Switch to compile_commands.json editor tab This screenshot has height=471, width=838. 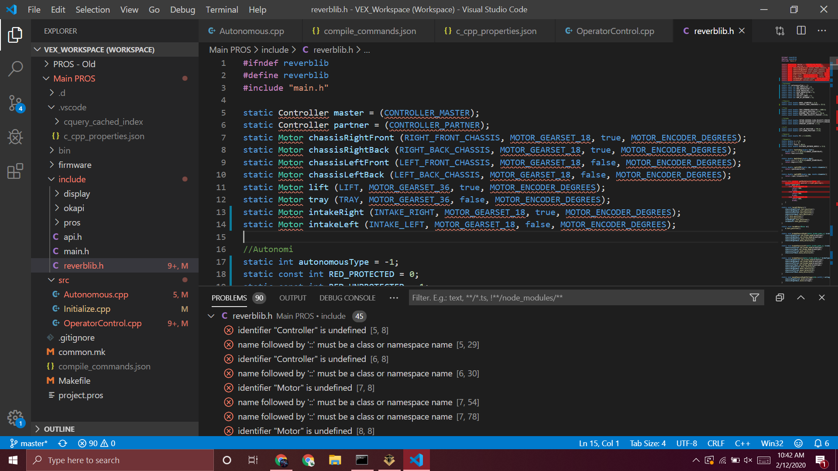point(369,31)
